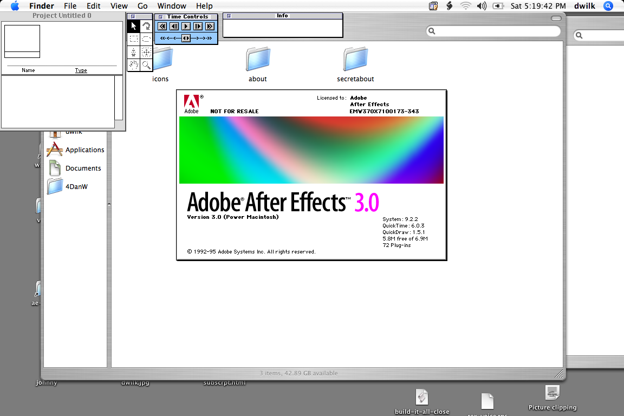Open the script menu icon in the menu bar
624x416 pixels.
click(x=449, y=6)
